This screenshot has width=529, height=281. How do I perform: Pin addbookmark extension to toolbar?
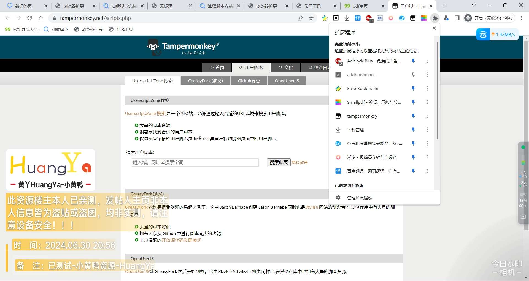413,75
